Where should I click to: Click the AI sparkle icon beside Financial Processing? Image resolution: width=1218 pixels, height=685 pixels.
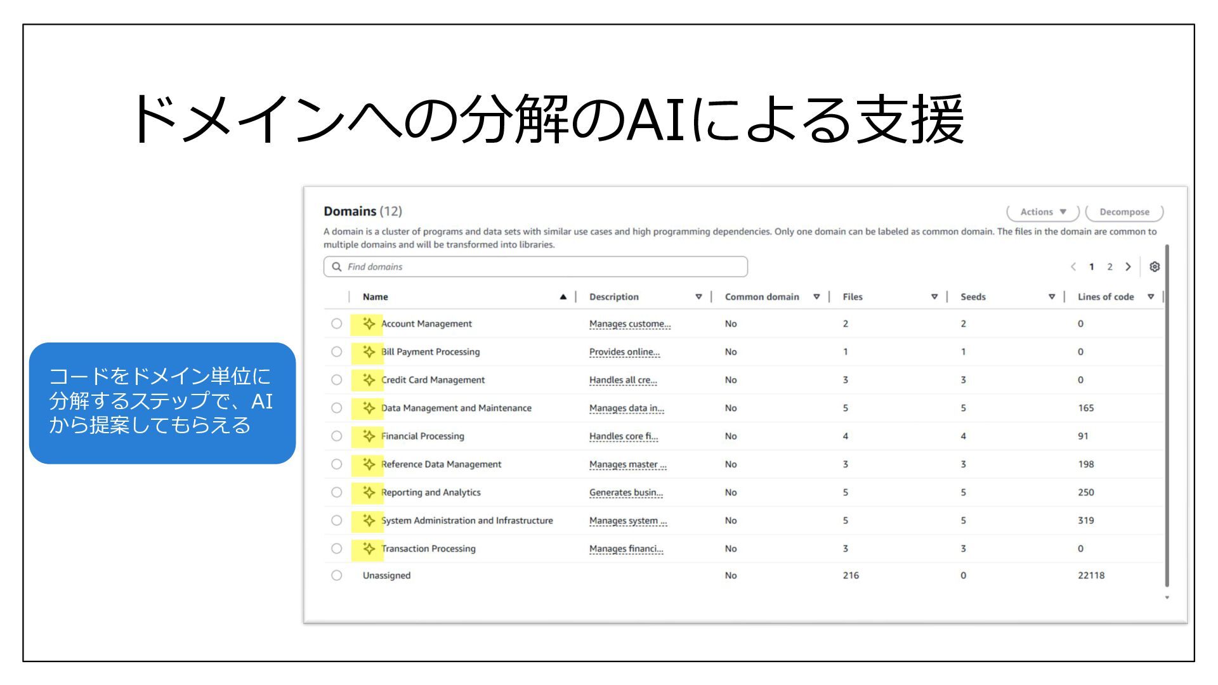click(x=369, y=436)
